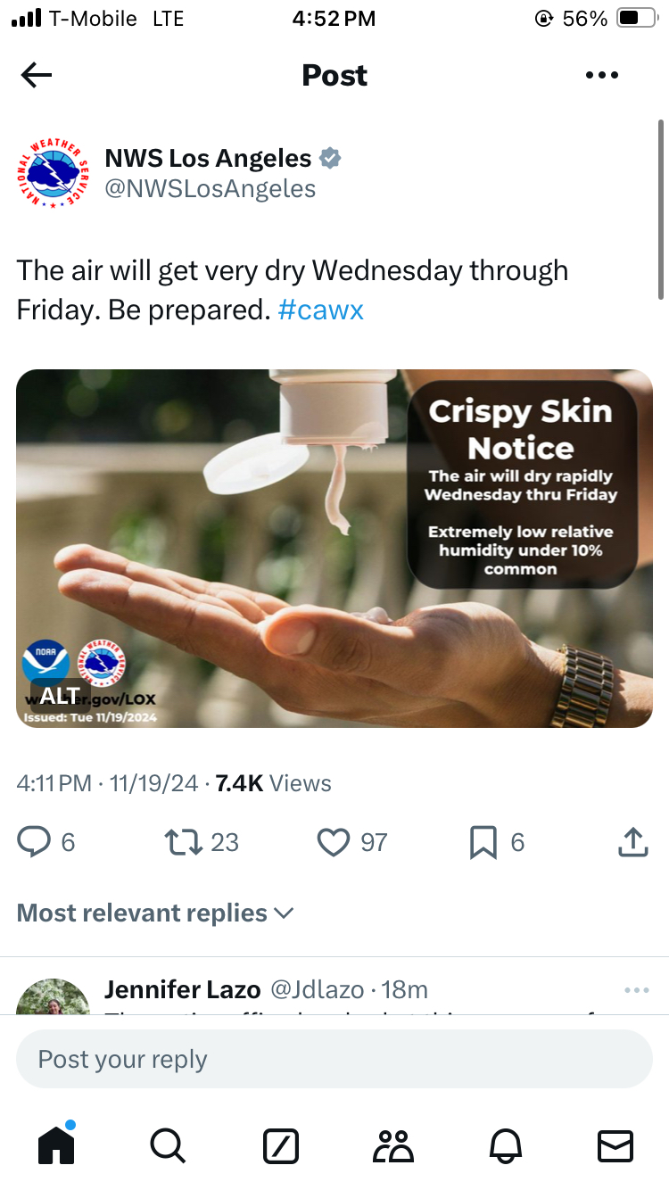
Task: Open options for Jennifer Lazo's reply
Action: coord(637,990)
